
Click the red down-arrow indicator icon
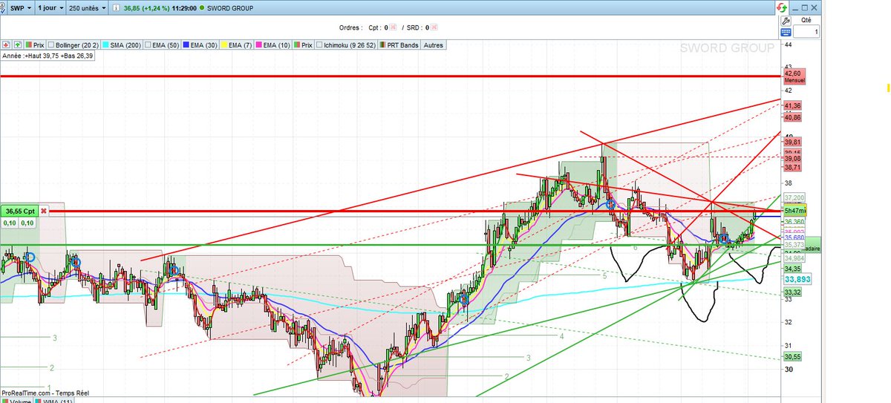click(x=7, y=45)
